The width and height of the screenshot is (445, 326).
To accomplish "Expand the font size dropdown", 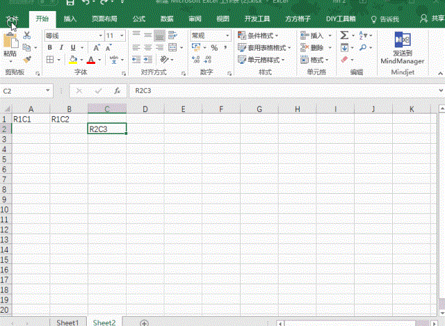I will pyautogui.click(x=120, y=35).
